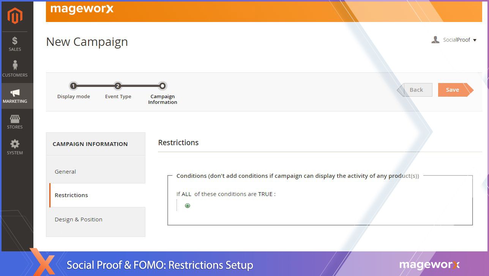Click the SocialProof user avatar icon

click(435, 40)
